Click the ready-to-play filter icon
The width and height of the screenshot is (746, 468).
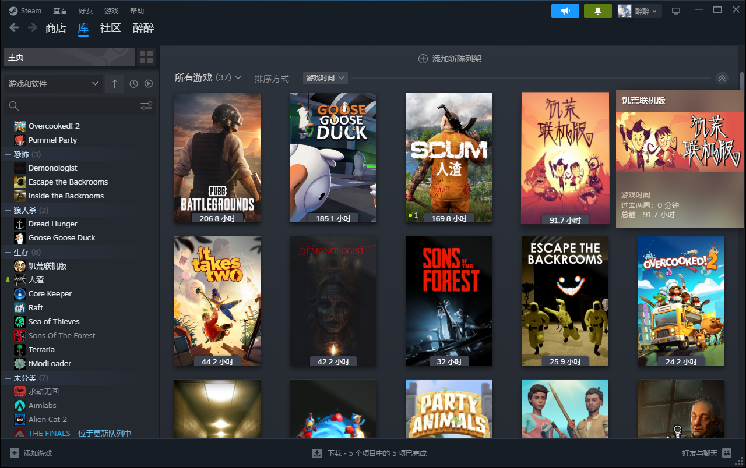click(x=149, y=84)
